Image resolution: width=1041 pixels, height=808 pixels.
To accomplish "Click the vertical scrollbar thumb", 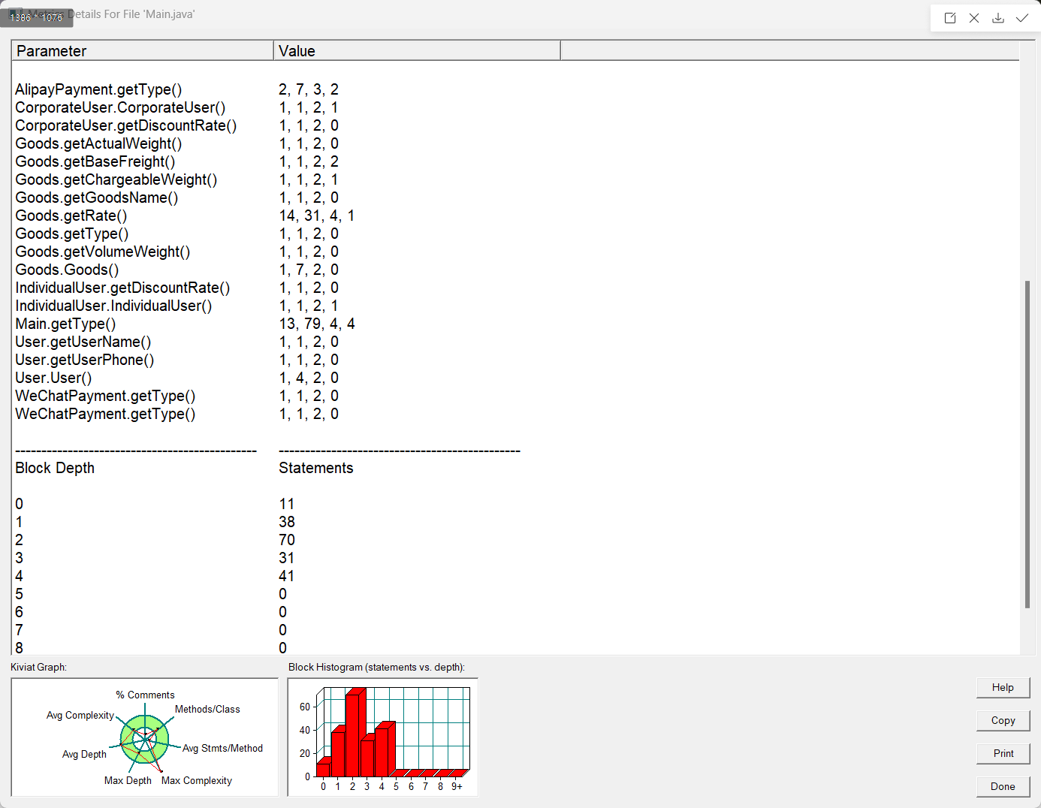I will pos(1027,445).
